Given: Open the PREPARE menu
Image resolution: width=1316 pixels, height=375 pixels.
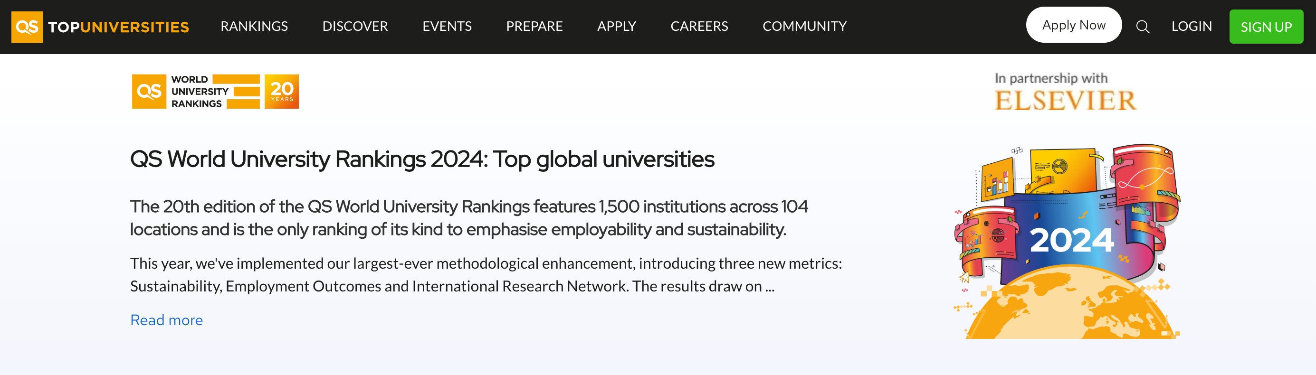Looking at the screenshot, I should tap(534, 26).
